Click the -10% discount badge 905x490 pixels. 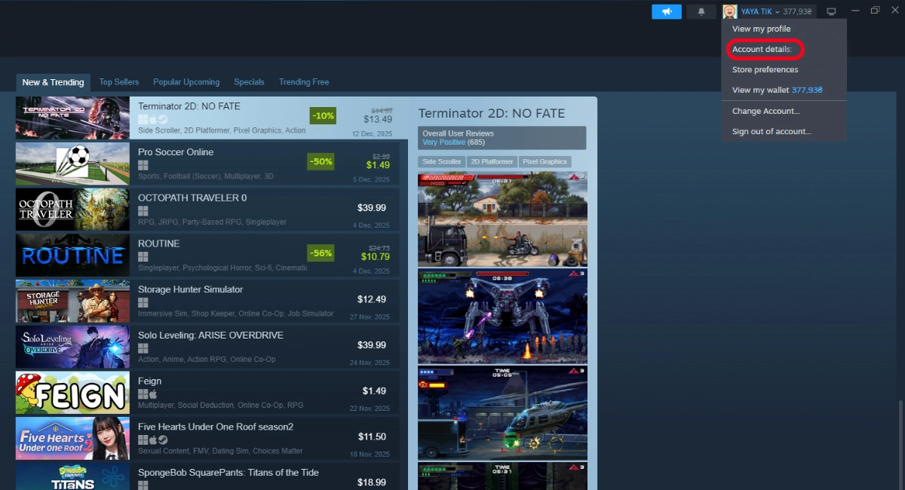click(x=323, y=116)
